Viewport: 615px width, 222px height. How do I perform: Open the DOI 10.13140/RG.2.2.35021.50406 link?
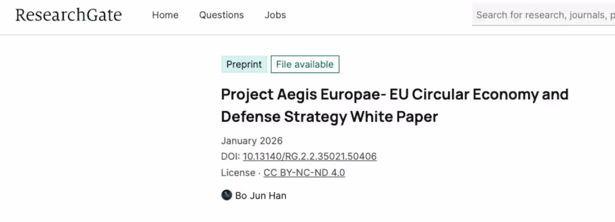point(310,157)
